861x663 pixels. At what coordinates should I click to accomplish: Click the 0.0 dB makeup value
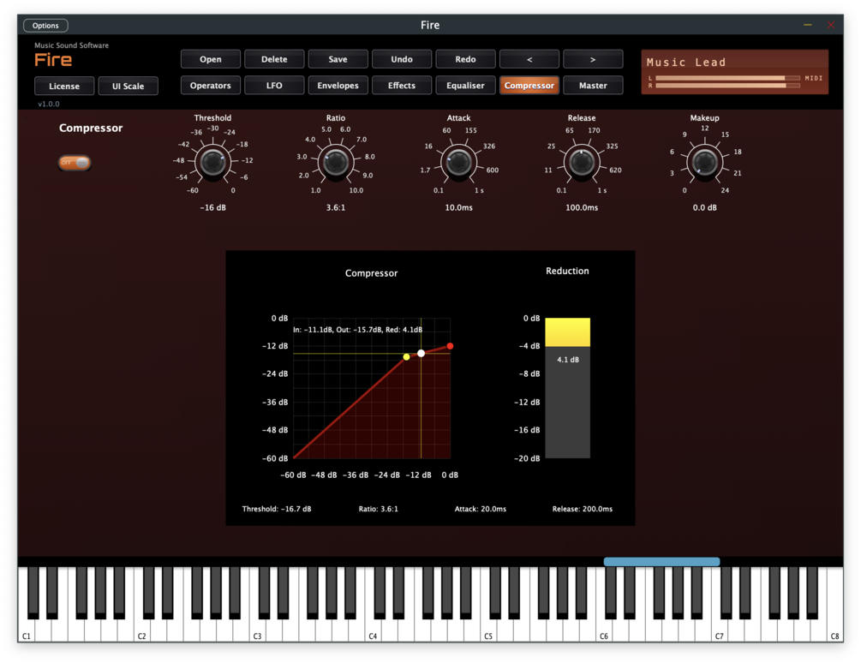point(704,207)
